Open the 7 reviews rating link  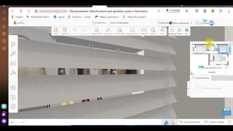(173, 11)
